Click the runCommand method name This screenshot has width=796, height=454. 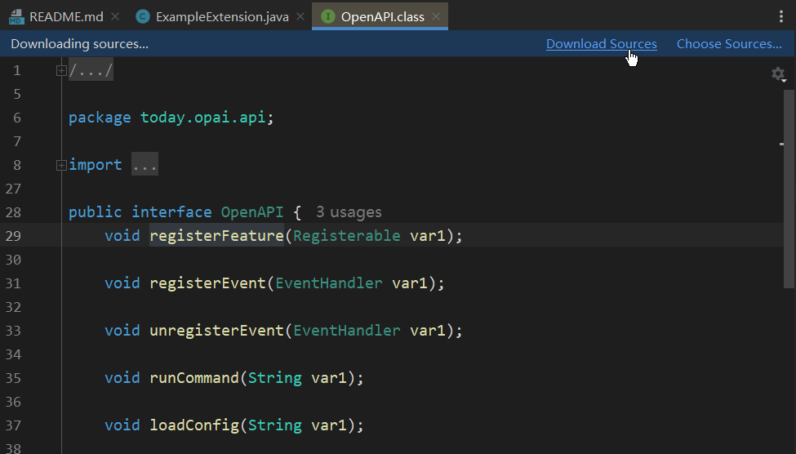pos(194,378)
